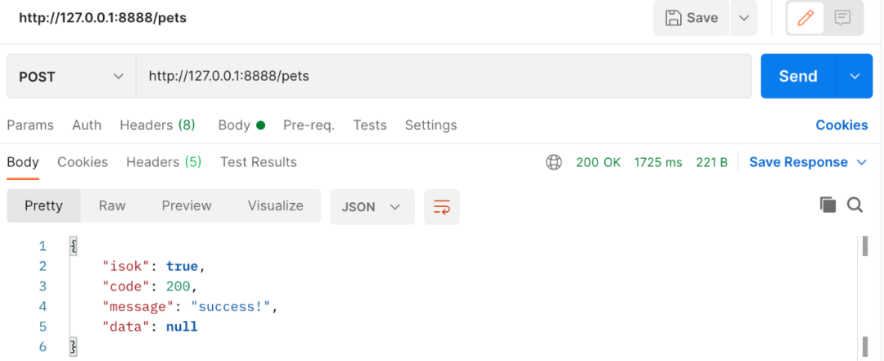Viewport: 884px width, 361px height.
Task: Expand the Save Response dropdown
Action: 808,162
